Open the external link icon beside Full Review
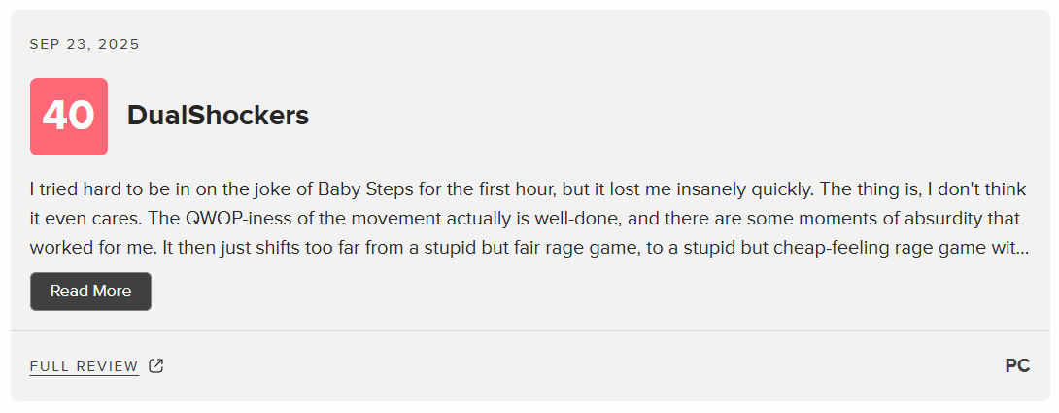 156,366
